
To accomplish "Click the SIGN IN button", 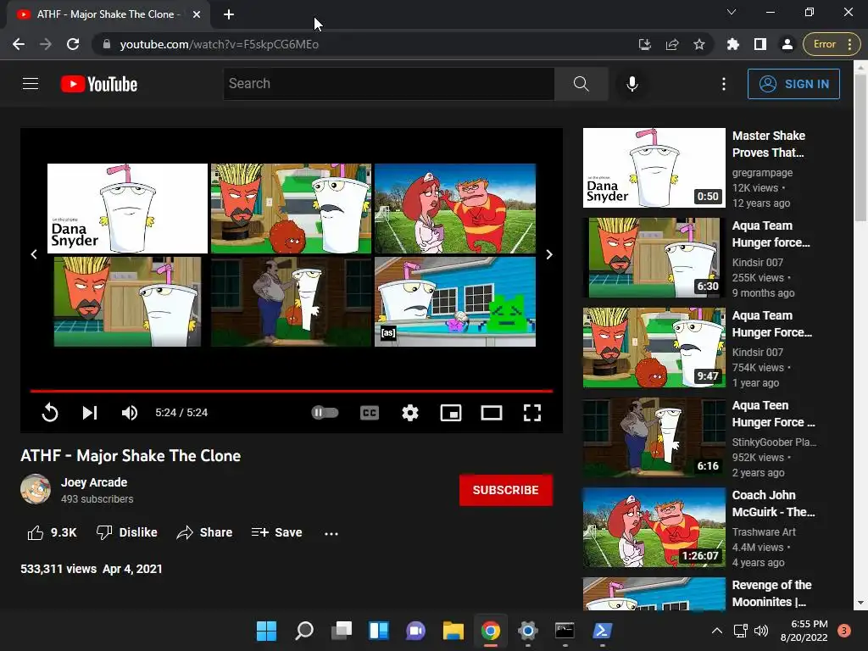I will (793, 84).
